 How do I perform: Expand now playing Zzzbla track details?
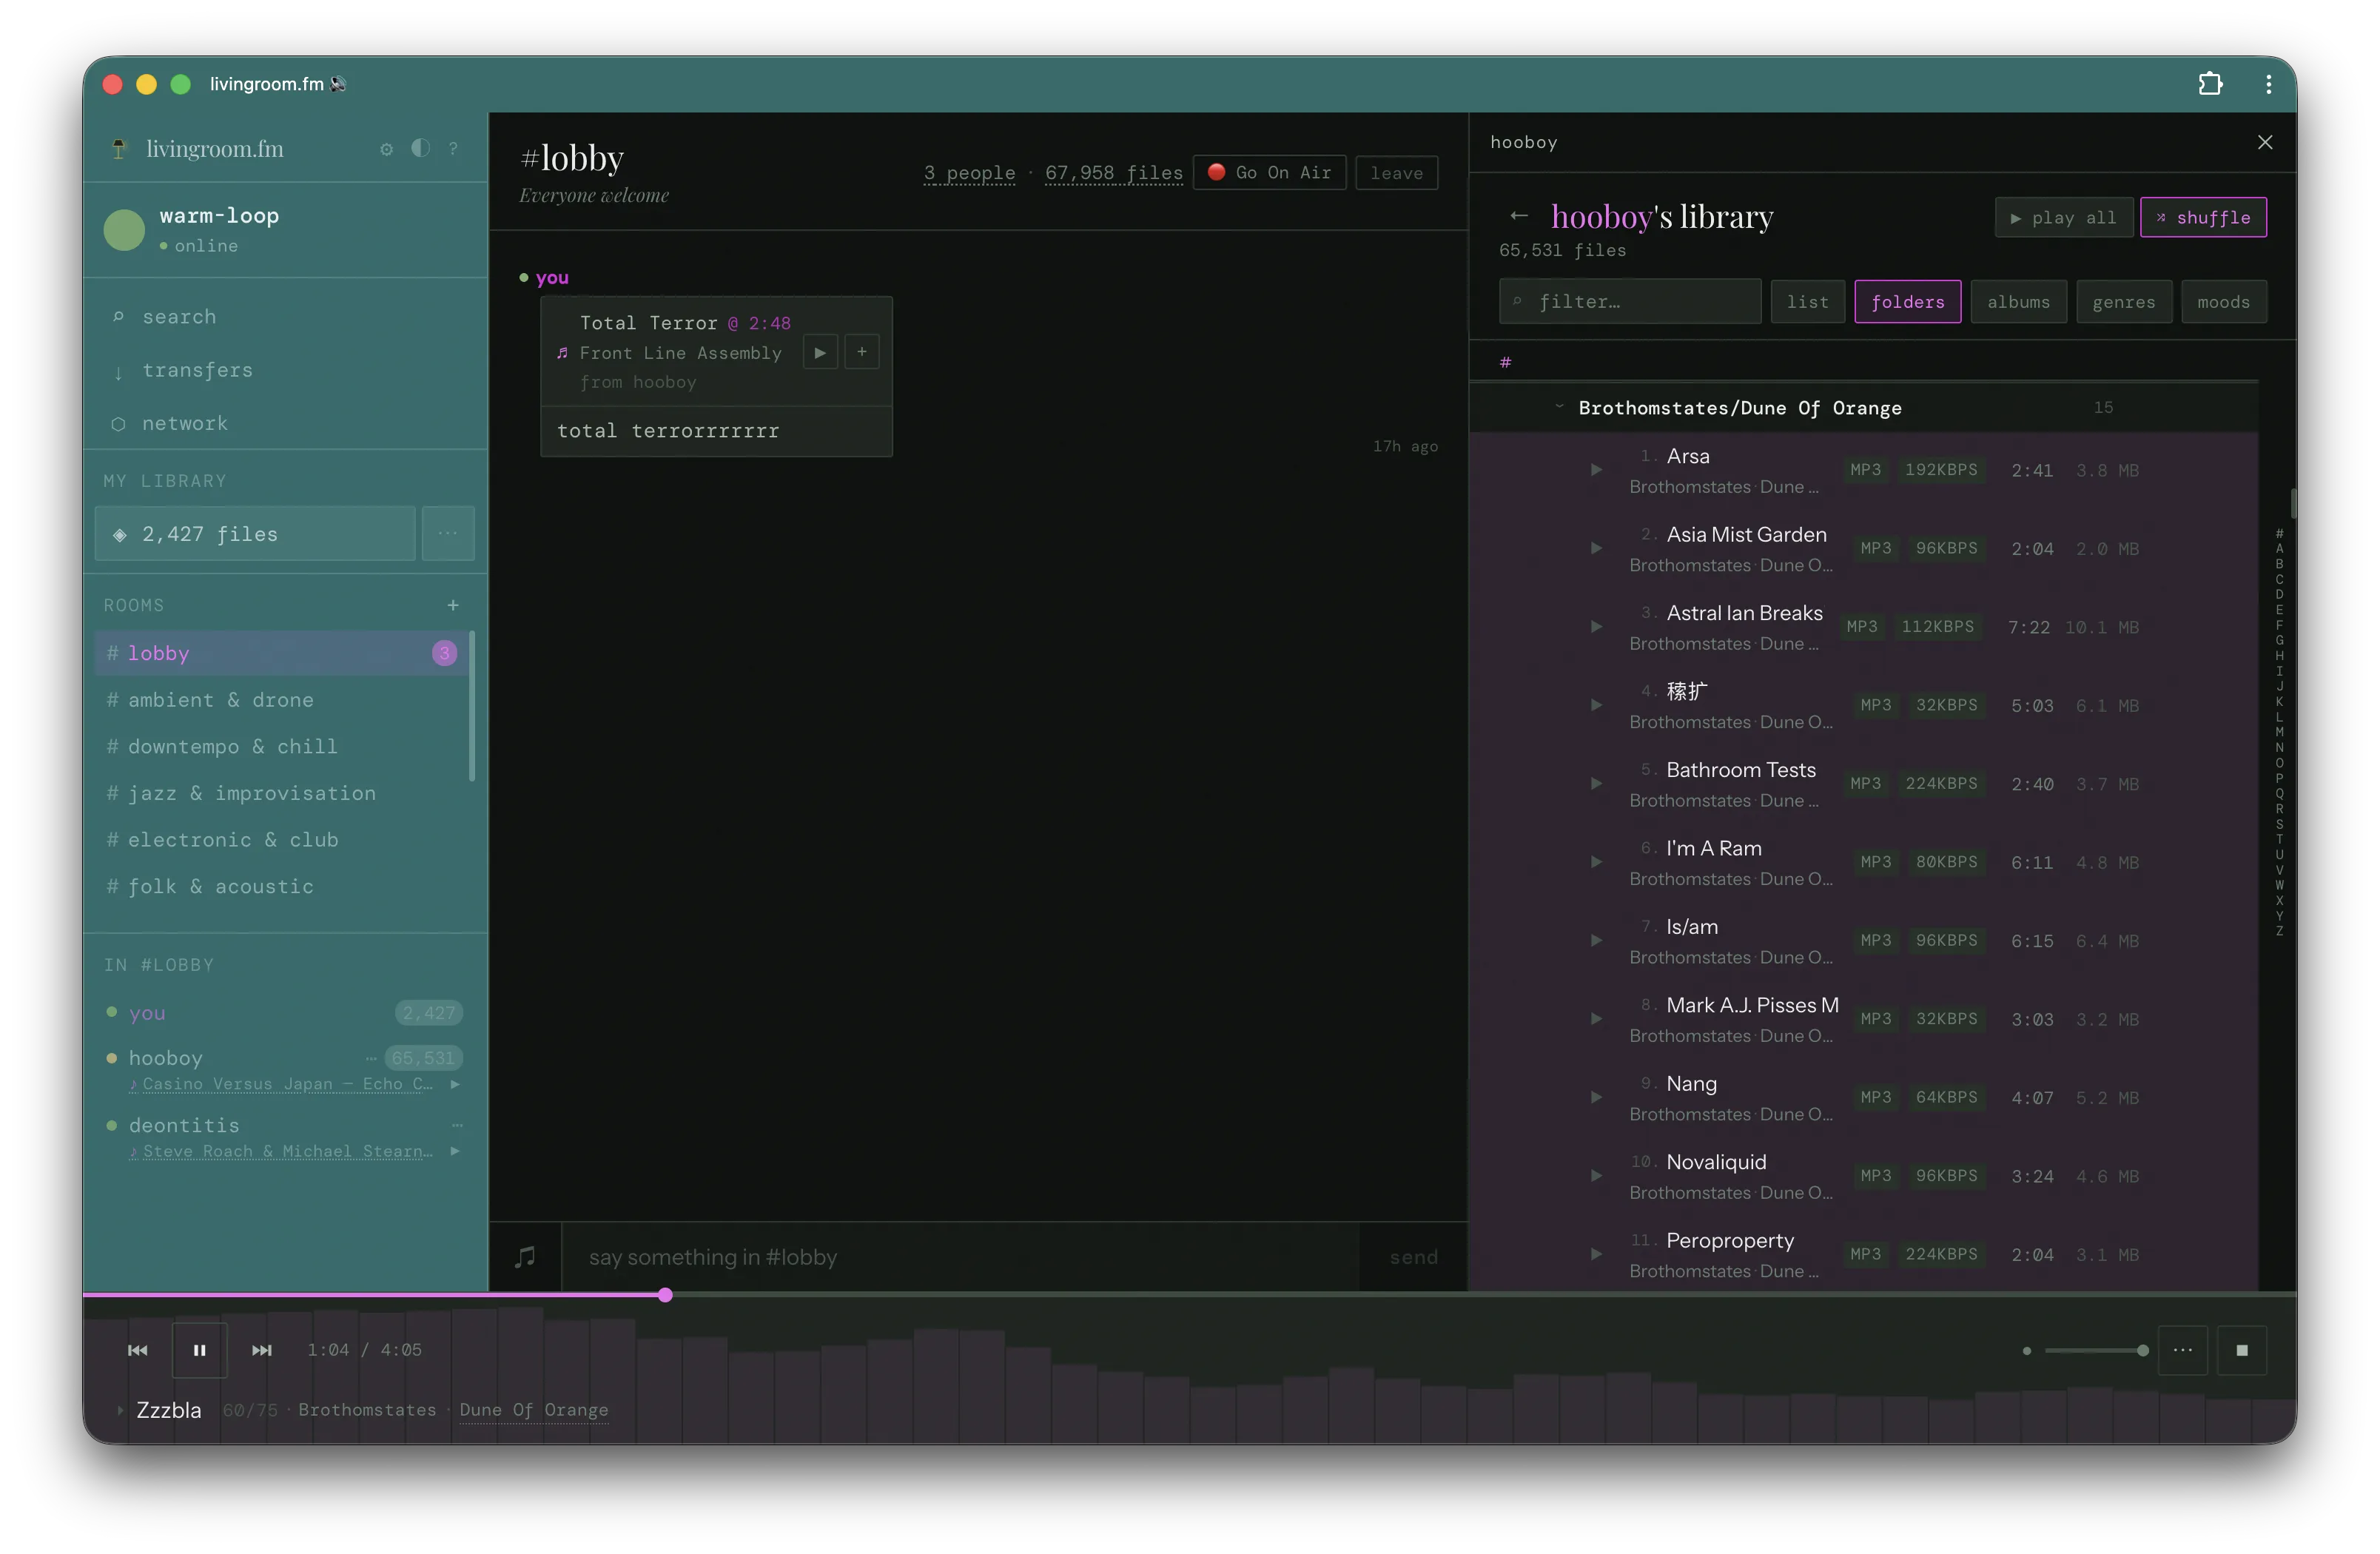[120, 1410]
